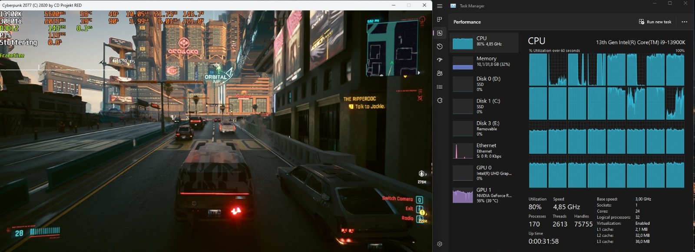Click THE RIPPERDOC quest title in game

[x=360, y=99]
